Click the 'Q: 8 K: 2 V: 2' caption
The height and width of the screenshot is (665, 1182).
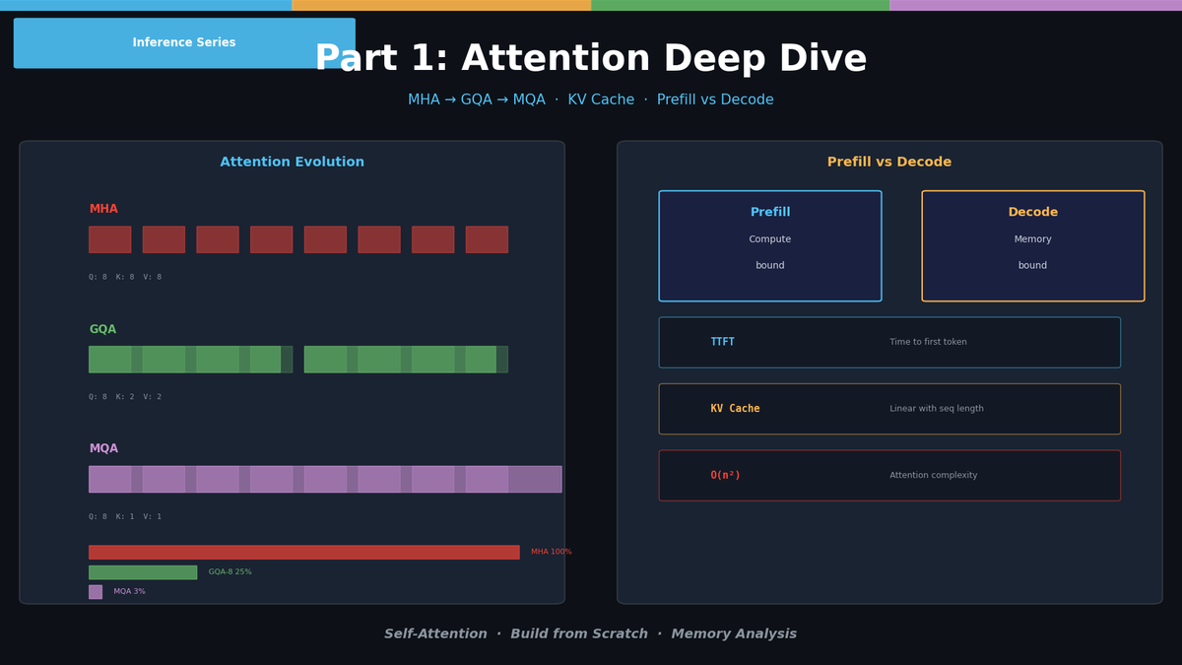point(125,397)
